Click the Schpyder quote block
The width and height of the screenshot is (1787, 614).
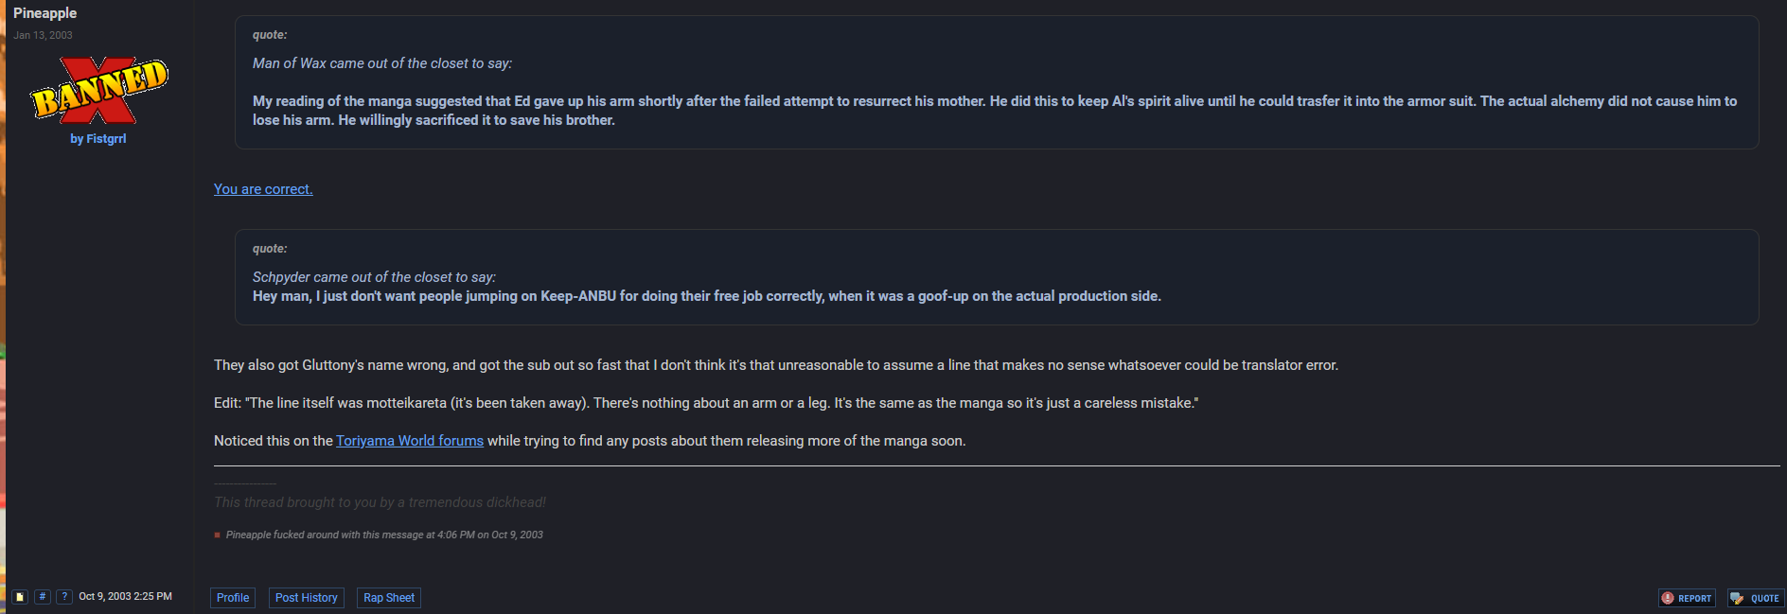[x=997, y=277]
